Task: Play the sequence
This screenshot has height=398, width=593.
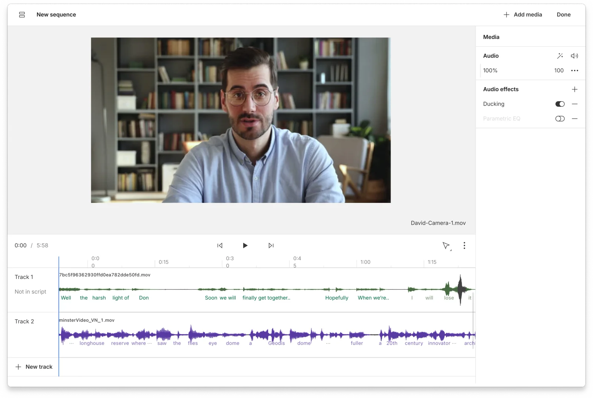Action: click(x=245, y=245)
